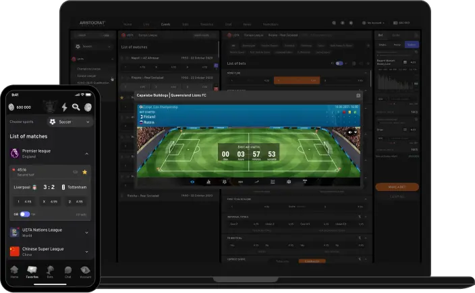Open Chat tab in phone bottom bar
The height and width of the screenshot is (293, 475).
68,272
